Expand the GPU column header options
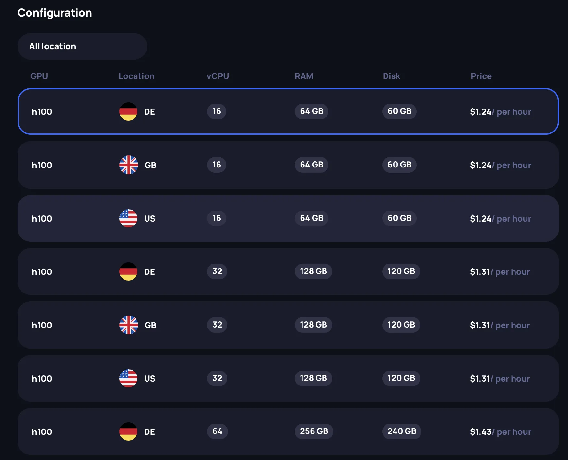The width and height of the screenshot is (568, 460). pos(39,76)
